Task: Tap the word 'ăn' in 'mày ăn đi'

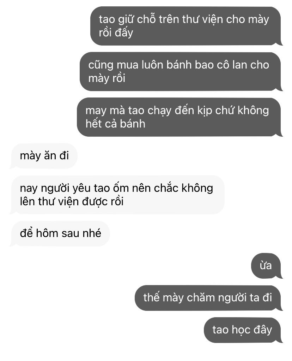Action: click(x=50, y=156)
